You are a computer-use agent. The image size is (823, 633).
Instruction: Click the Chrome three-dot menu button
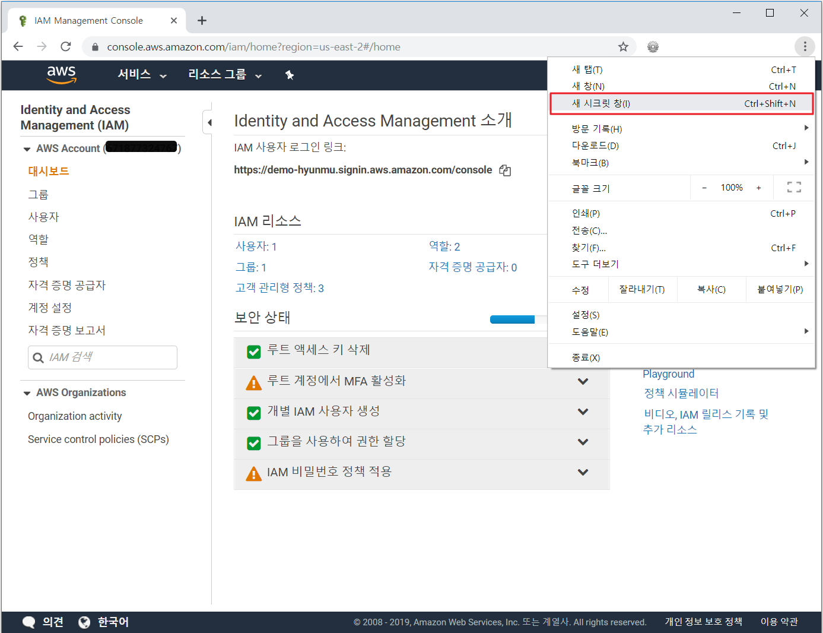pyautogui.click(x=805, y=46)
